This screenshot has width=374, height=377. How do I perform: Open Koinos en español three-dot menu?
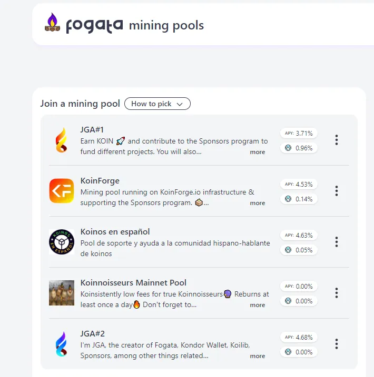tap(337, 242)
